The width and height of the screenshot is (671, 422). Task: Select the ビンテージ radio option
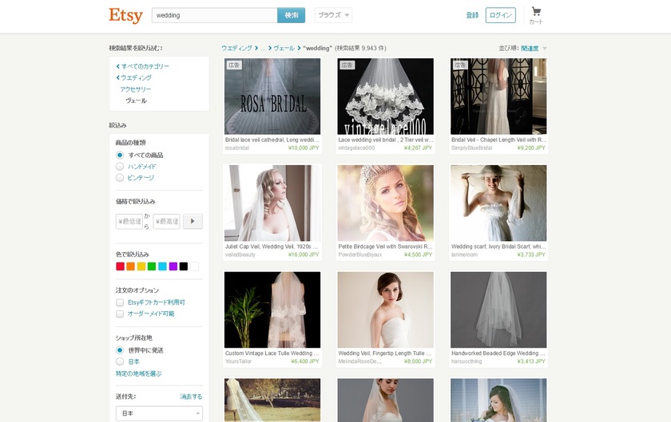[120, 177]
